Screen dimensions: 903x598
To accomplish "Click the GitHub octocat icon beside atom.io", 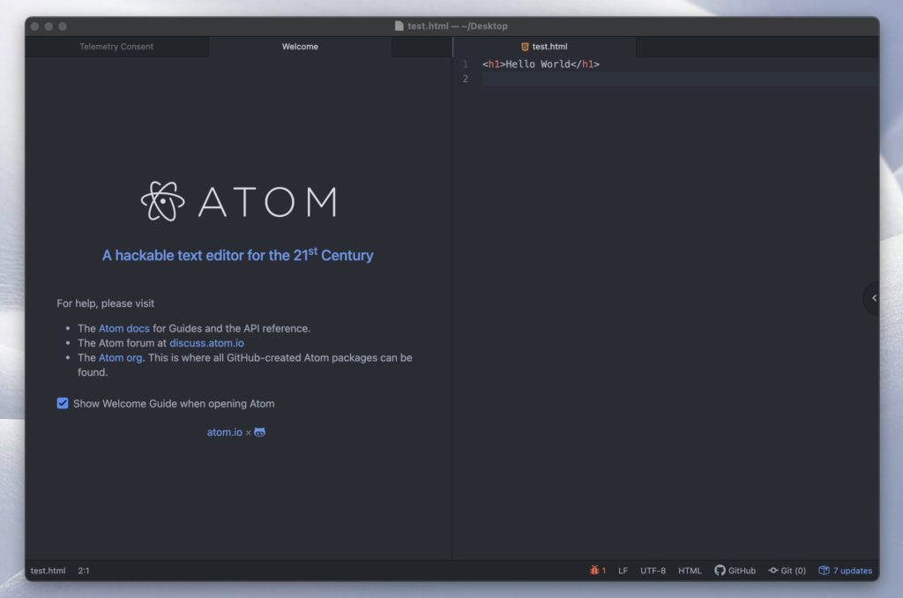I will pos(260,432).
